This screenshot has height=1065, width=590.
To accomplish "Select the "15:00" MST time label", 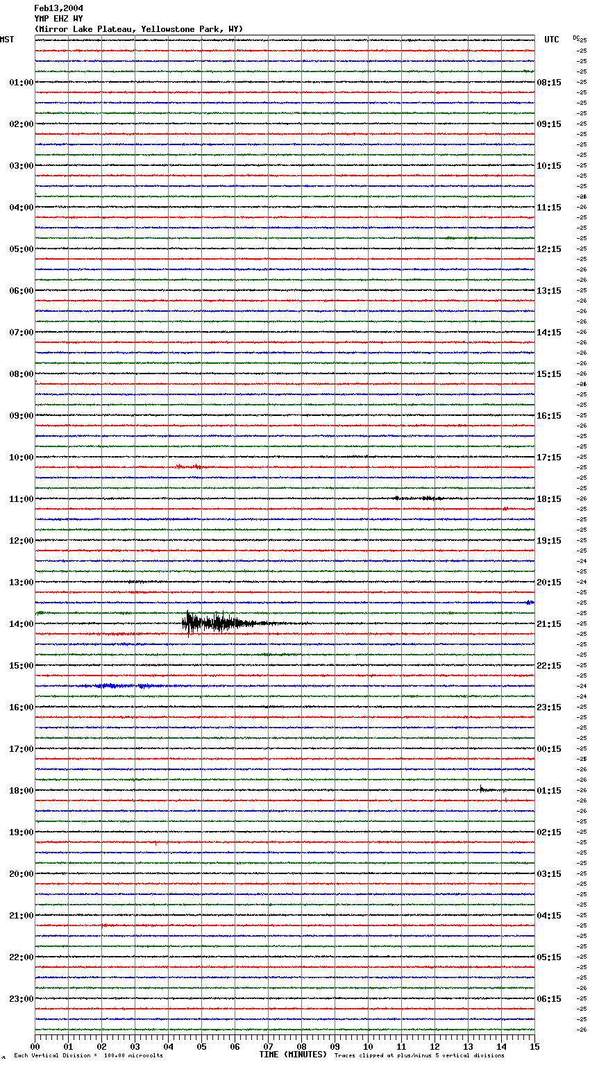I will click(22, 666).
